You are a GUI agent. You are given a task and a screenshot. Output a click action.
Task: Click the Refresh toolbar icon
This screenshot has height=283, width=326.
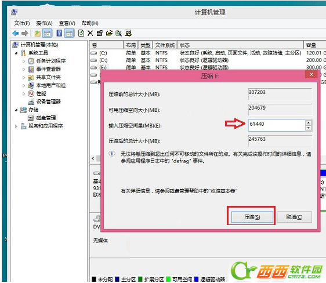click(81, 33)
